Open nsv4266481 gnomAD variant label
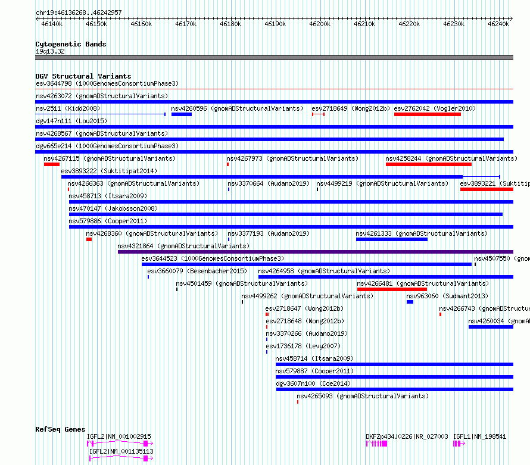 pyautogui.click(x=423, y=283)
